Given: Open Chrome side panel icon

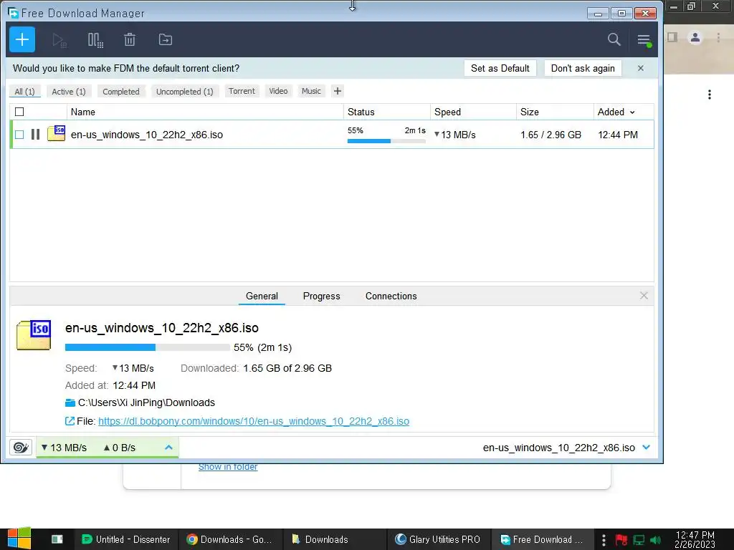Looking at the screenshot, I should click(x=672, y=37).
